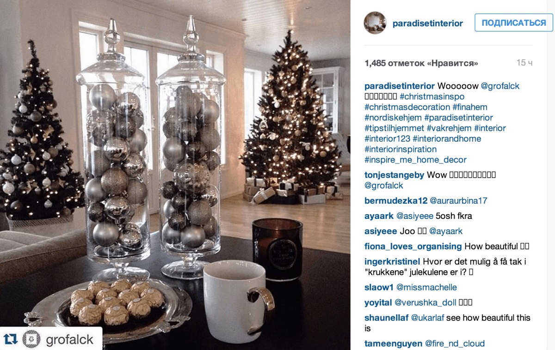This screenshot has height=350, width=555.
Task: Click the paradisetinterior profile avatar
Action: (375, 23)
